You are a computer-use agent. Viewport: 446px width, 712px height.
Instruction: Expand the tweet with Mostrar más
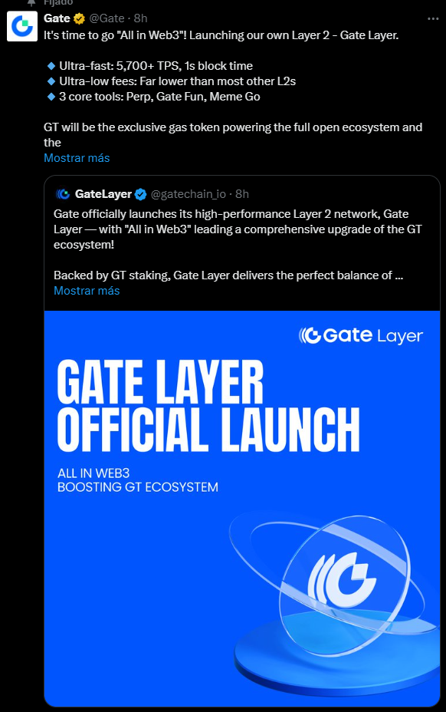77,158
